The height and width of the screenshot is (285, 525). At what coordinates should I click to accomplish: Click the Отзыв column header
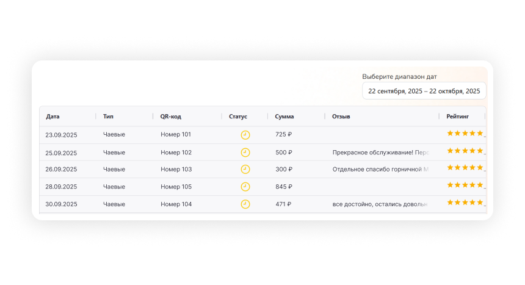(341, 117)
